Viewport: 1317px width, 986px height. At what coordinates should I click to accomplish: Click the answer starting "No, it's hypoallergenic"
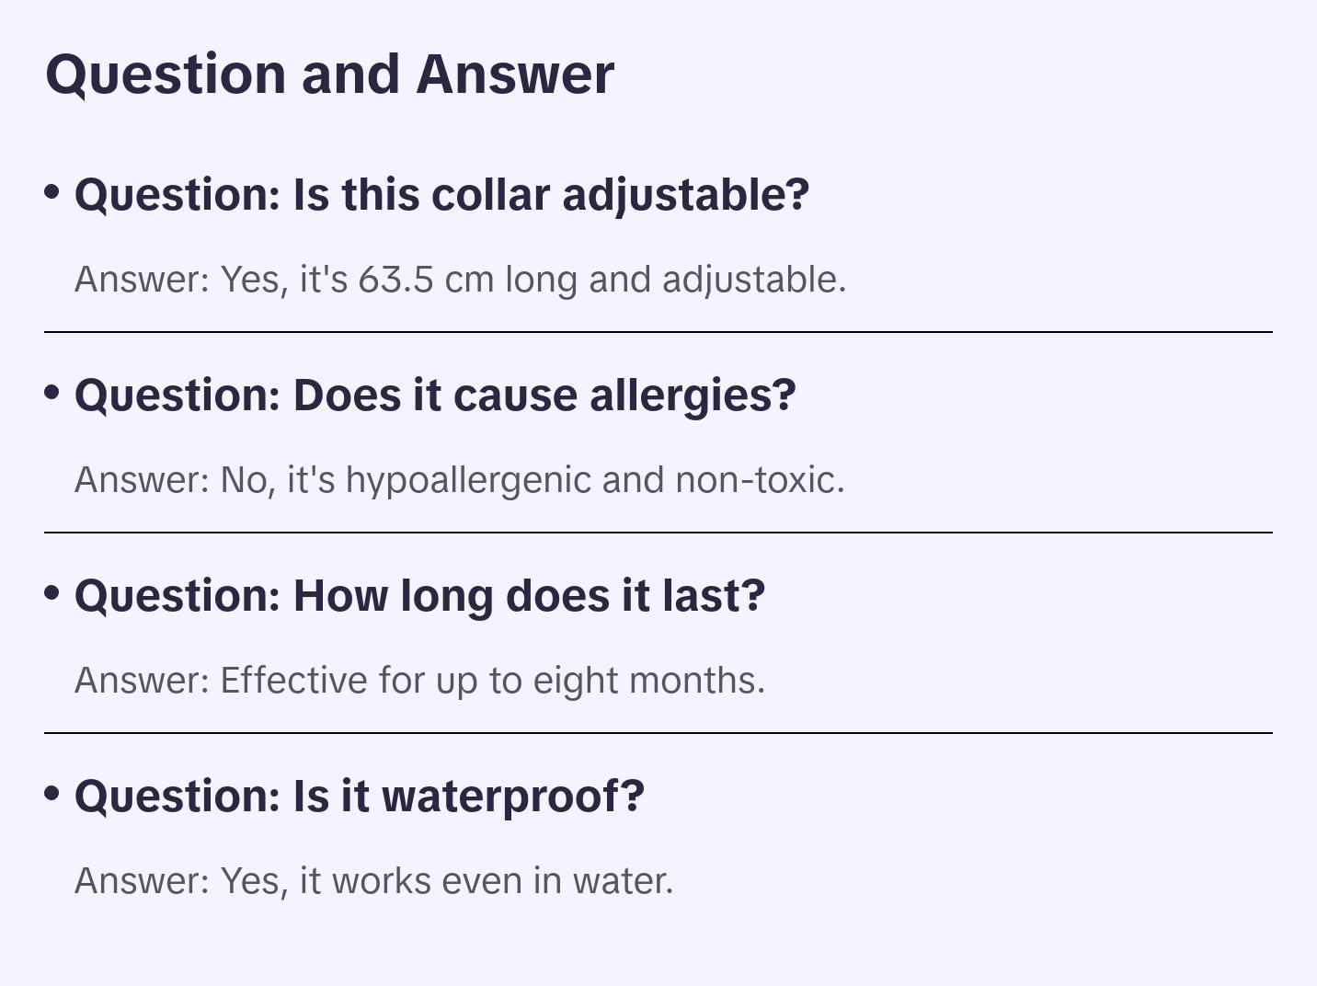click(459, 480)
